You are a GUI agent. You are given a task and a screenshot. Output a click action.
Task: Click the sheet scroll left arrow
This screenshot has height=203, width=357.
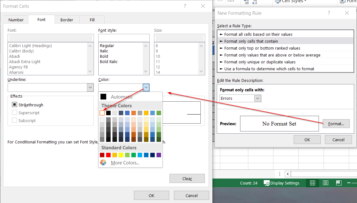[288, 174]
